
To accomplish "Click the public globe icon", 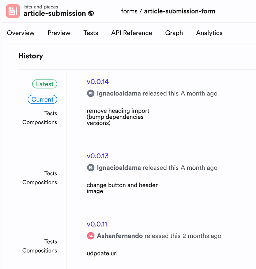I will (x=91, y=14).
